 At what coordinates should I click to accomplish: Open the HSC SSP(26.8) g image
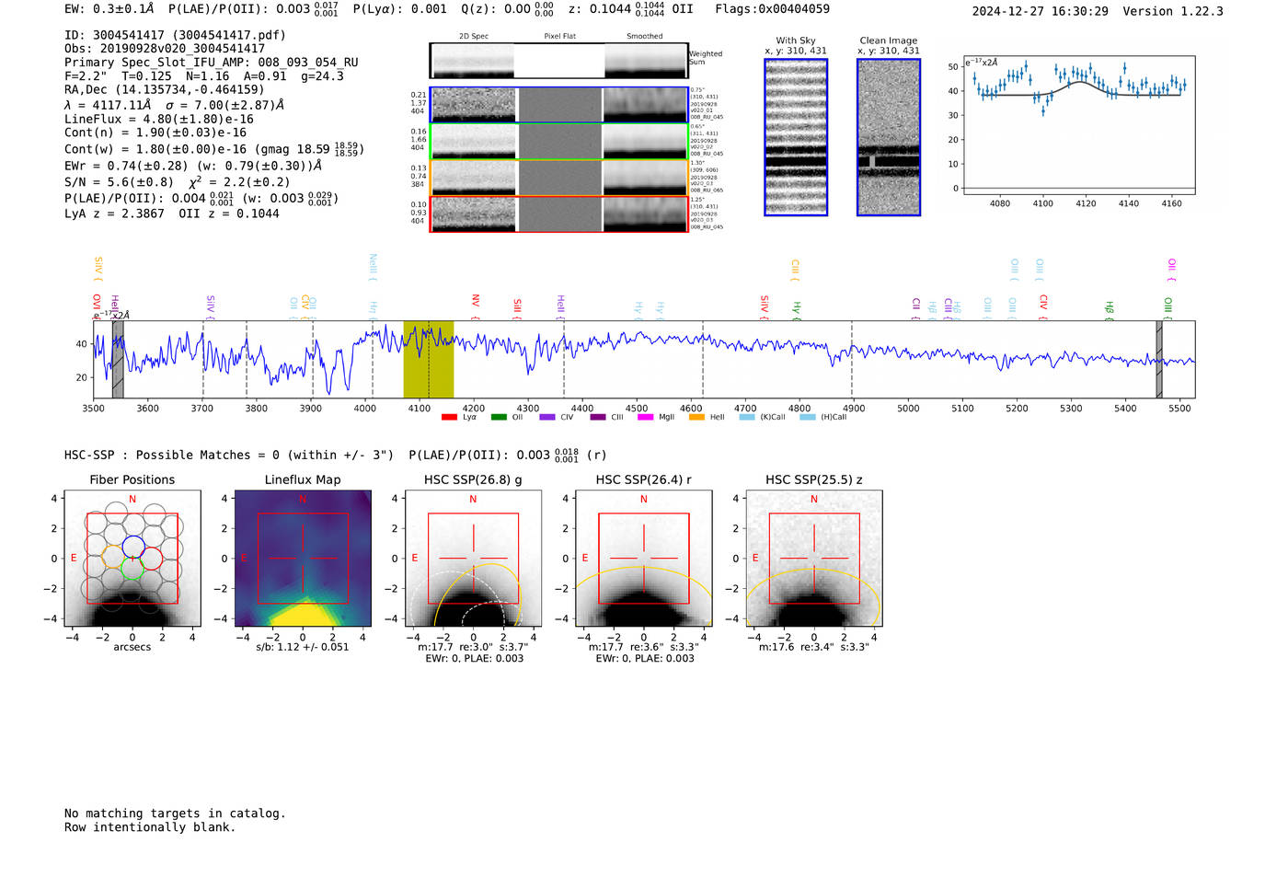(x=473, y=559)
